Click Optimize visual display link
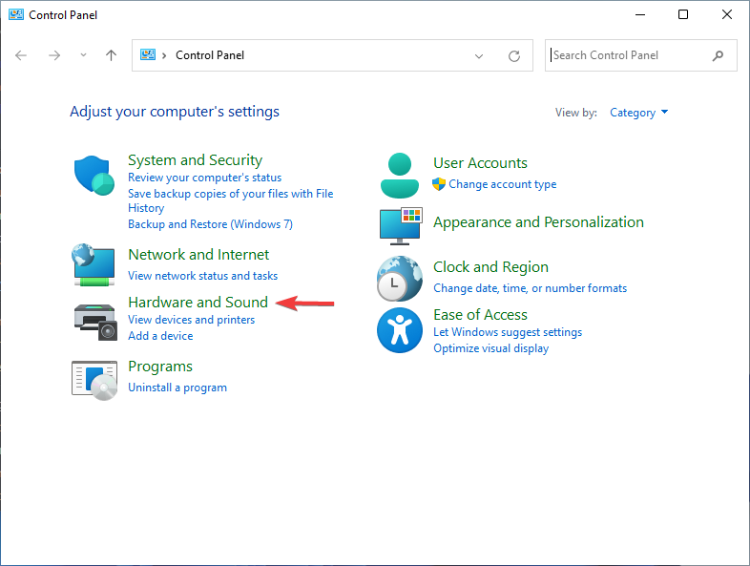 click(491, 348)
